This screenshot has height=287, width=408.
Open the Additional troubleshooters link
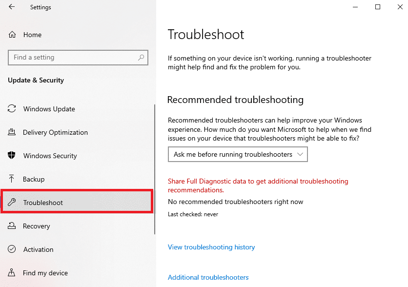pos(208,277)
